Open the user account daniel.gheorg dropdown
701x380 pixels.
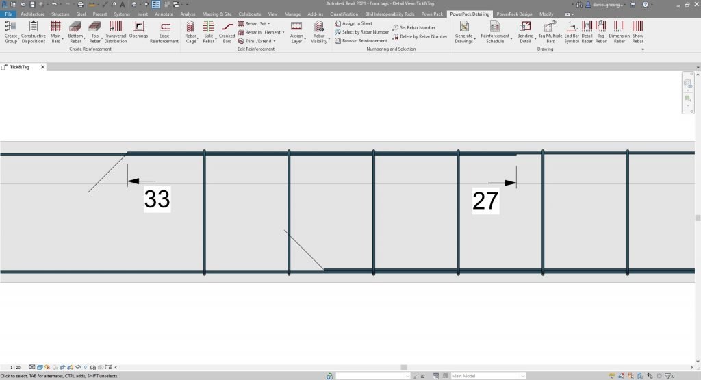click(x=606, y=5)
